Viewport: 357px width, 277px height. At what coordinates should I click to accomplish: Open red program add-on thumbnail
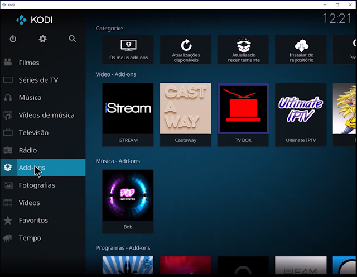pyautogui.click(x=186, y=265)
